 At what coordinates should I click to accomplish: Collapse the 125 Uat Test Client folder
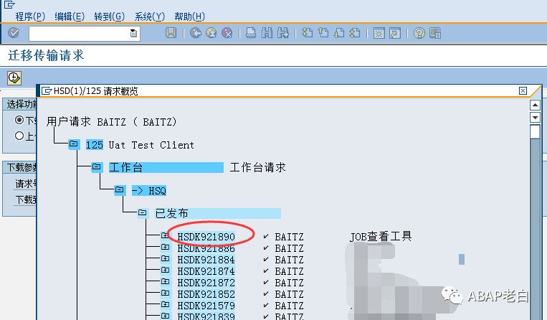[x=74, y=144]
